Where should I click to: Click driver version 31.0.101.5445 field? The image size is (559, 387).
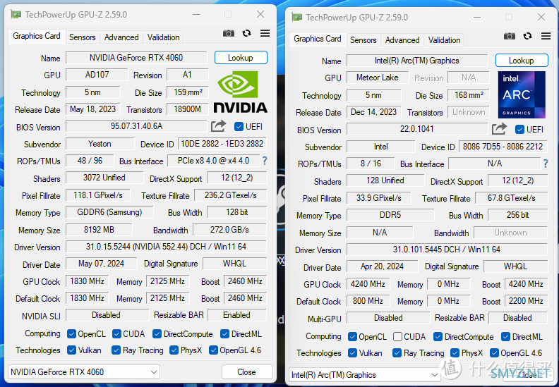[447, 250]
